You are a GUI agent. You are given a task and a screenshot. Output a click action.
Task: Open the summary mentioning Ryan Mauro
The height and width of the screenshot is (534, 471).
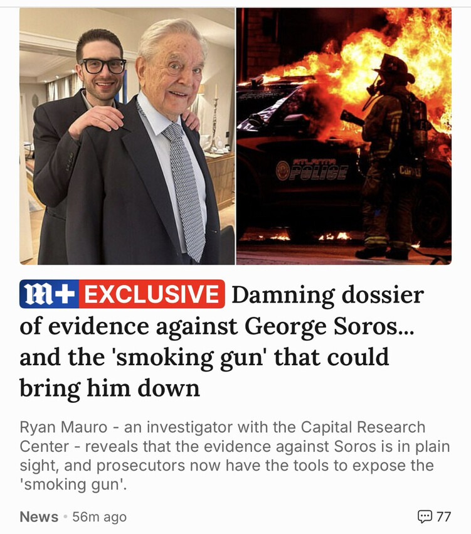(x=235, y=456)
